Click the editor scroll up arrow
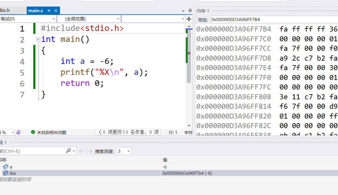This screenshot has width=338, height=195. point(189,27)
